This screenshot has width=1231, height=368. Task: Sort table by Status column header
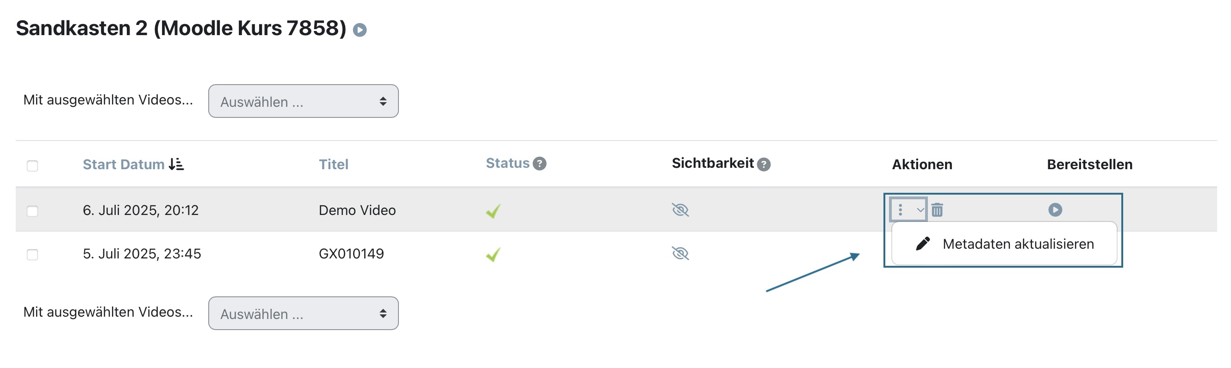click(507, 164)
